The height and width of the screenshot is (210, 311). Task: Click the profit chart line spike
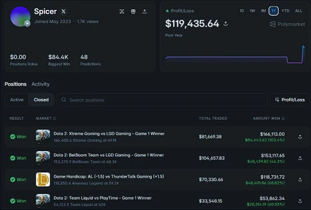[x=303, y=54]
